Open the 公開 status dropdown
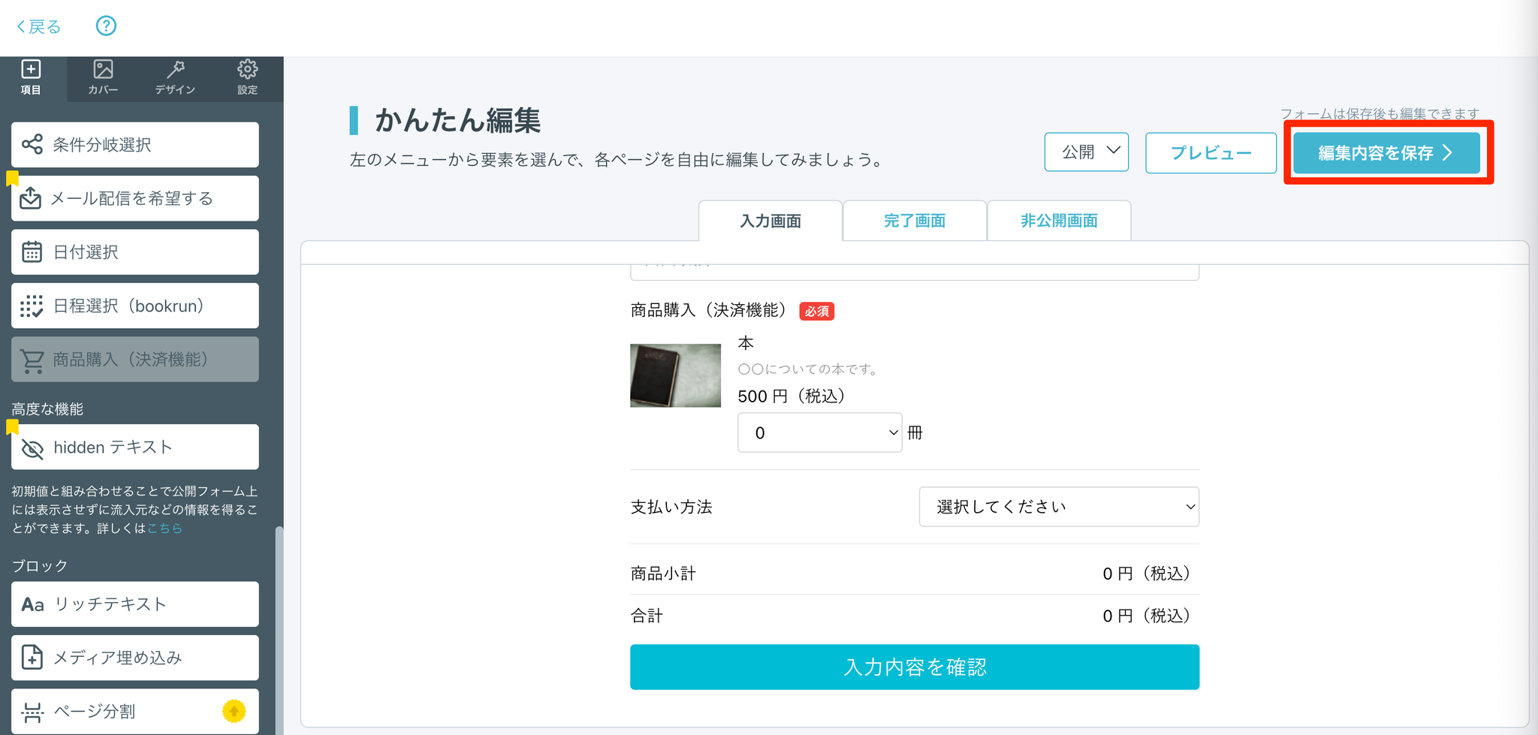Viewport: 1538px width, 735px height. pyautogui.click(x=1086, y=152)
